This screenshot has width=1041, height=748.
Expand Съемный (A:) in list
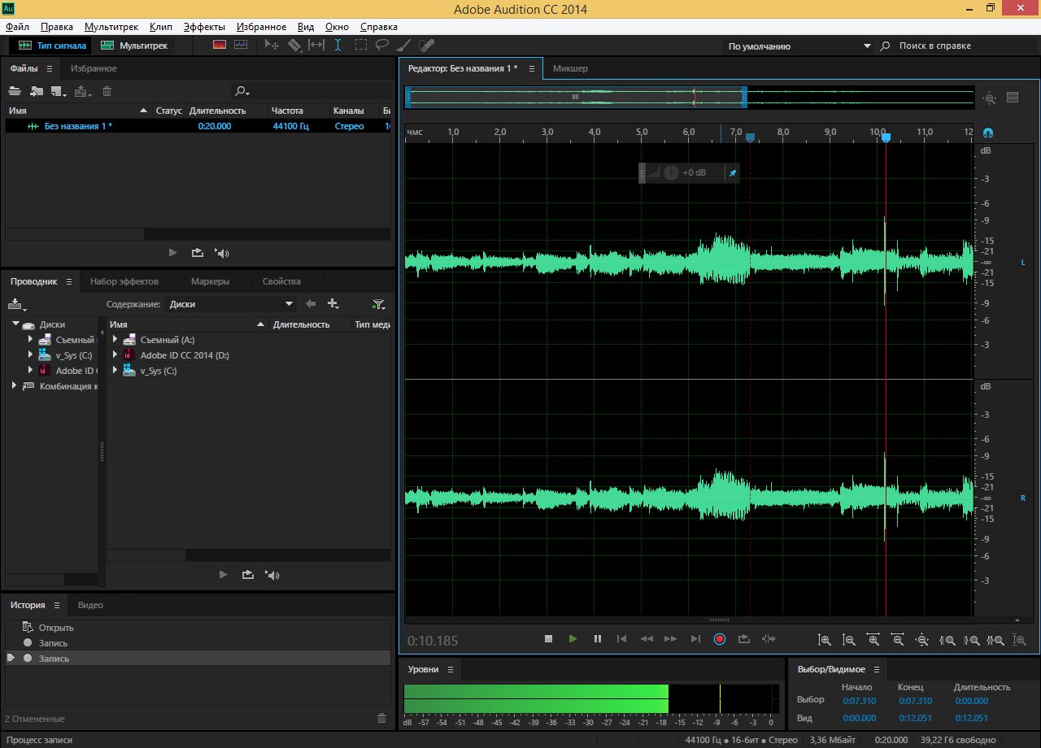[x=115, y=340]
